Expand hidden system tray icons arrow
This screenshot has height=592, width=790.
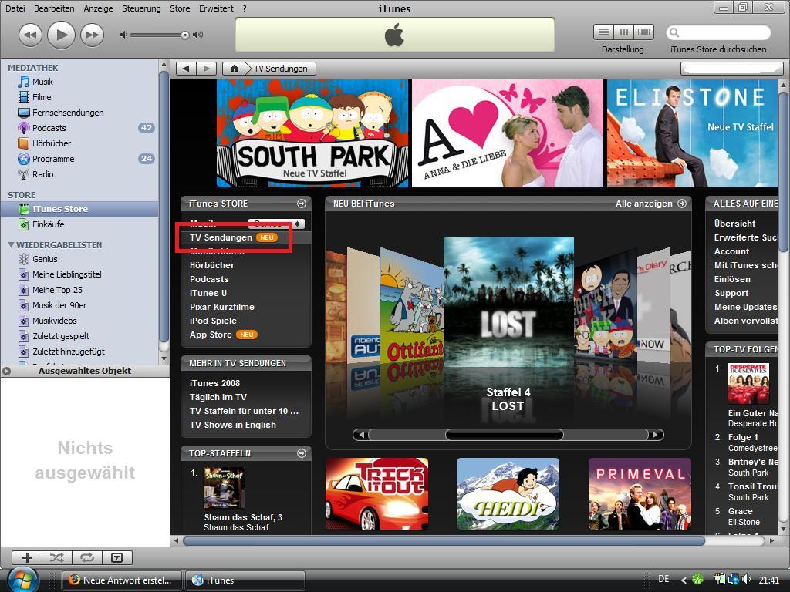pos(684,580)
